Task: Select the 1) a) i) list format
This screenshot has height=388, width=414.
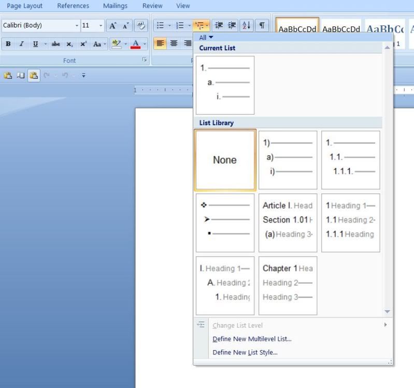Action: coord(288,160)
